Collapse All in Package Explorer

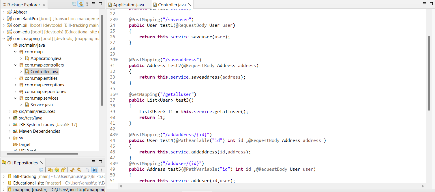pyautogui.click(x=74, y=4)
